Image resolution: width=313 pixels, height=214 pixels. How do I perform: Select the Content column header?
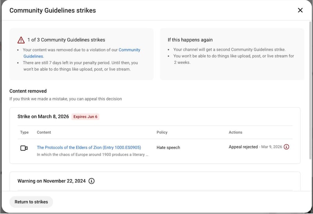44,132
